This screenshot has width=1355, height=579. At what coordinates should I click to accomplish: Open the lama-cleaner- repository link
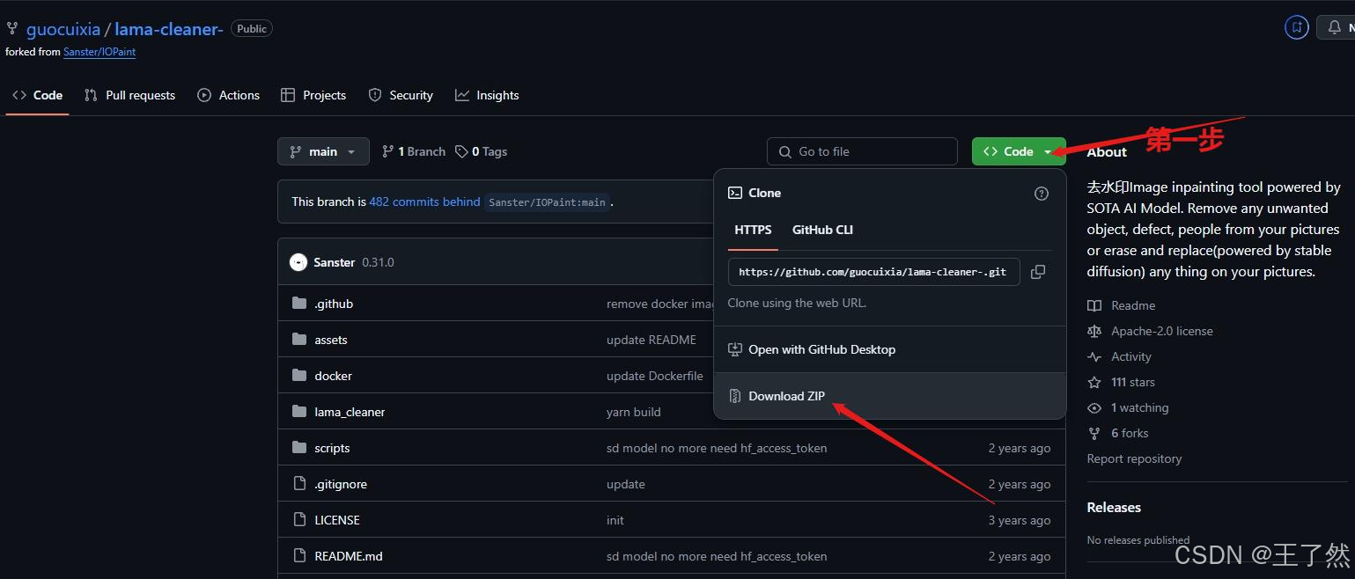pyautogui.click(x=169, y=29)
